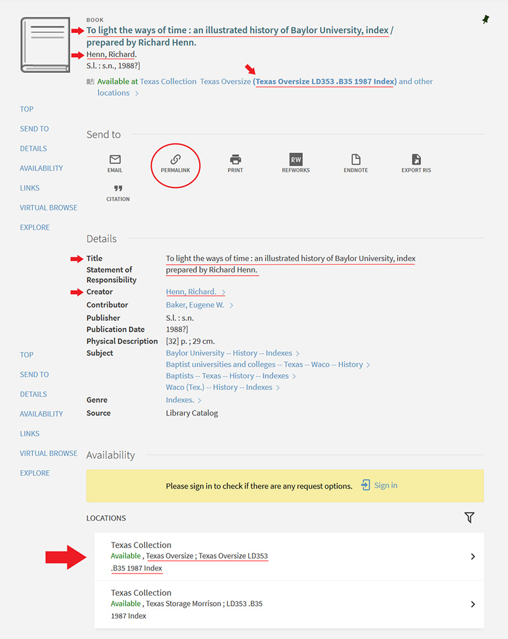
Task: Select DETAILS in upper side menu
Action: point(34,149)
